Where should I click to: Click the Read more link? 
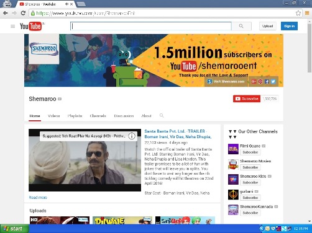(38, 198)
